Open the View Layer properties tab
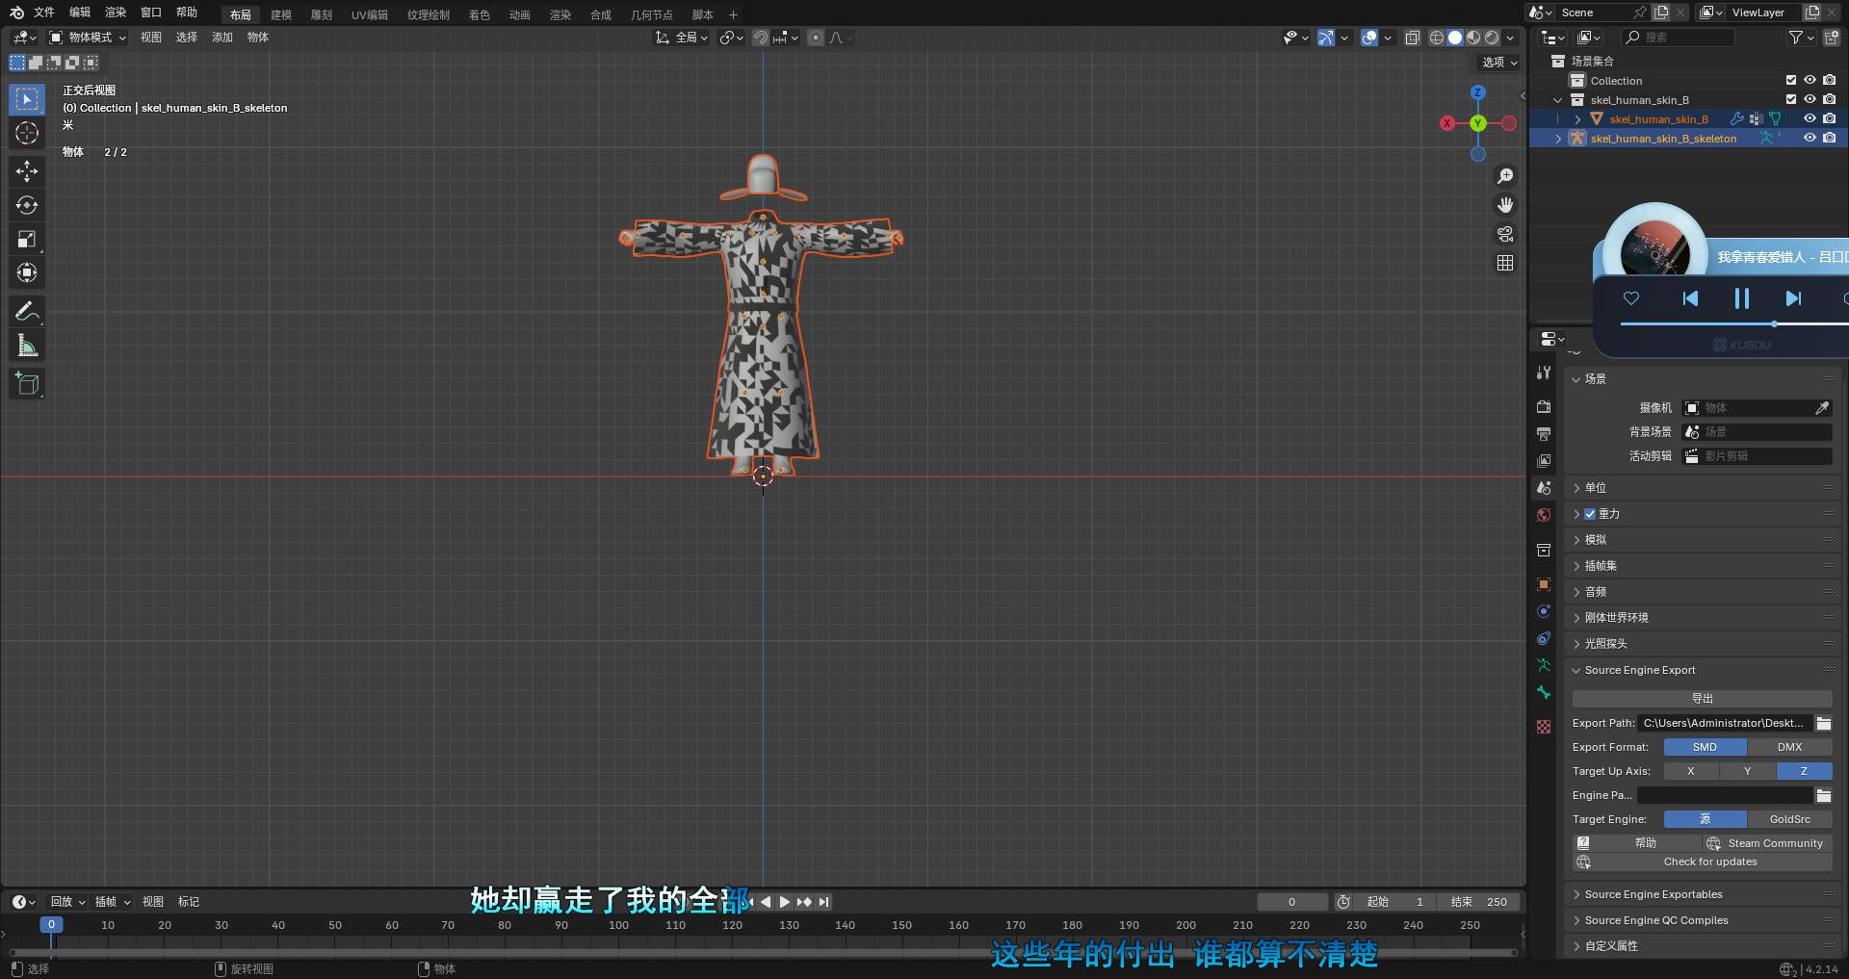 [1544, 461]
